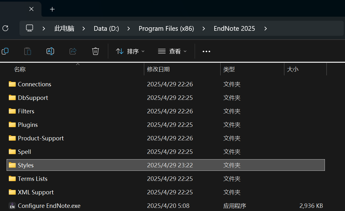Go to Program Files (x86) breadcrumb
Viewport: 345px width, 211px height.
point(166,29)
